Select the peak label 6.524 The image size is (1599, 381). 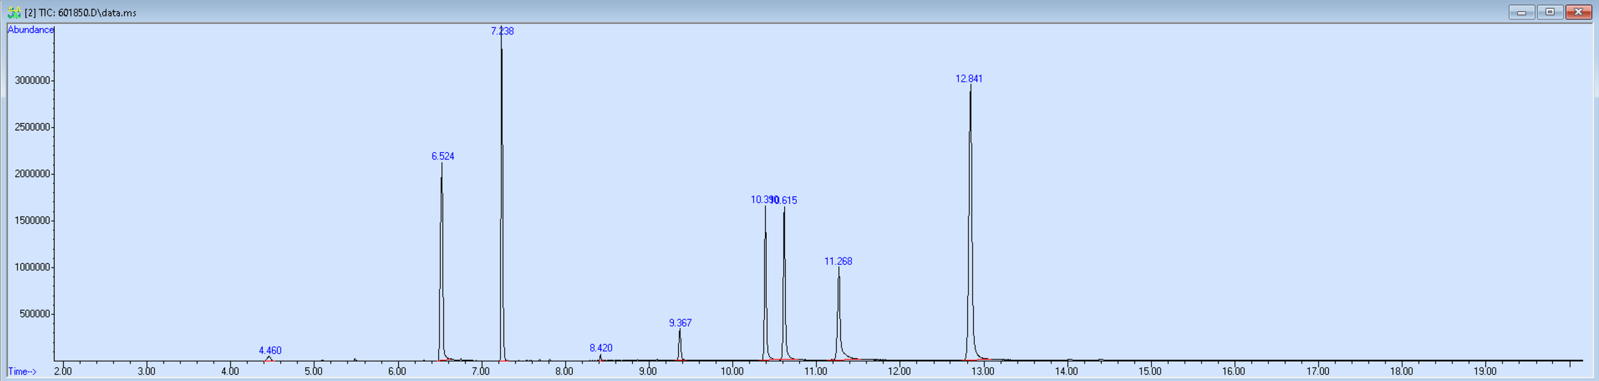coord(443,156)
